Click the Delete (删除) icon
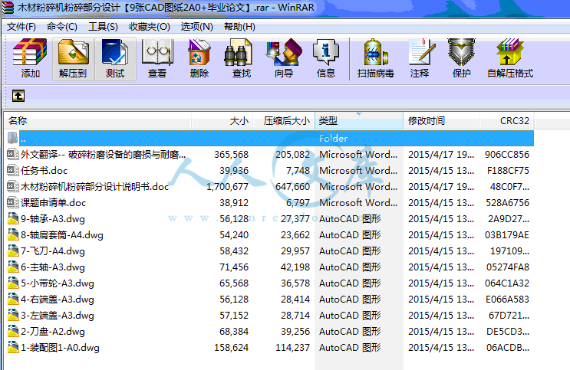570x370 pixels. coord(199,52)
